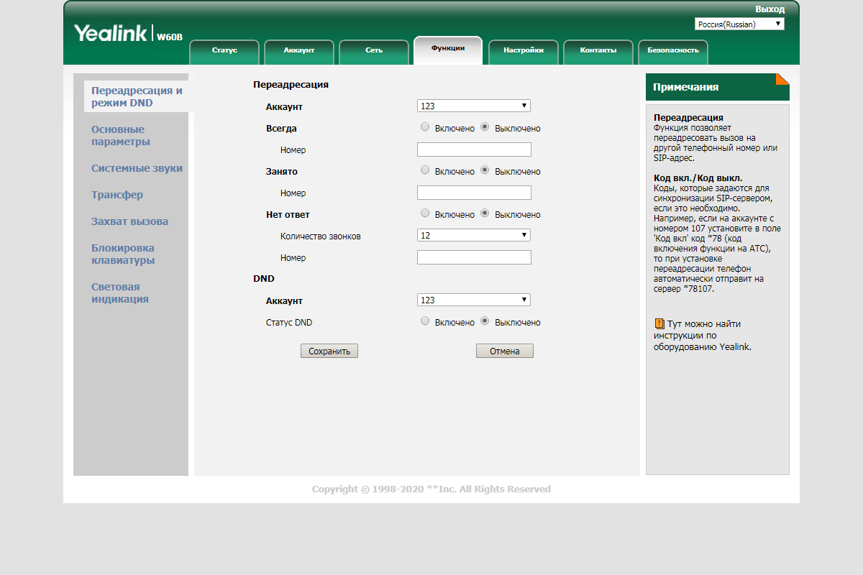Screen dimensions: 863x575
Task: Click the Yealink W60B logo
Action: 128,33
